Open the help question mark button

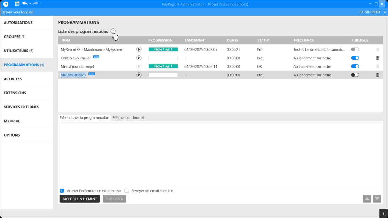(383, 213)
